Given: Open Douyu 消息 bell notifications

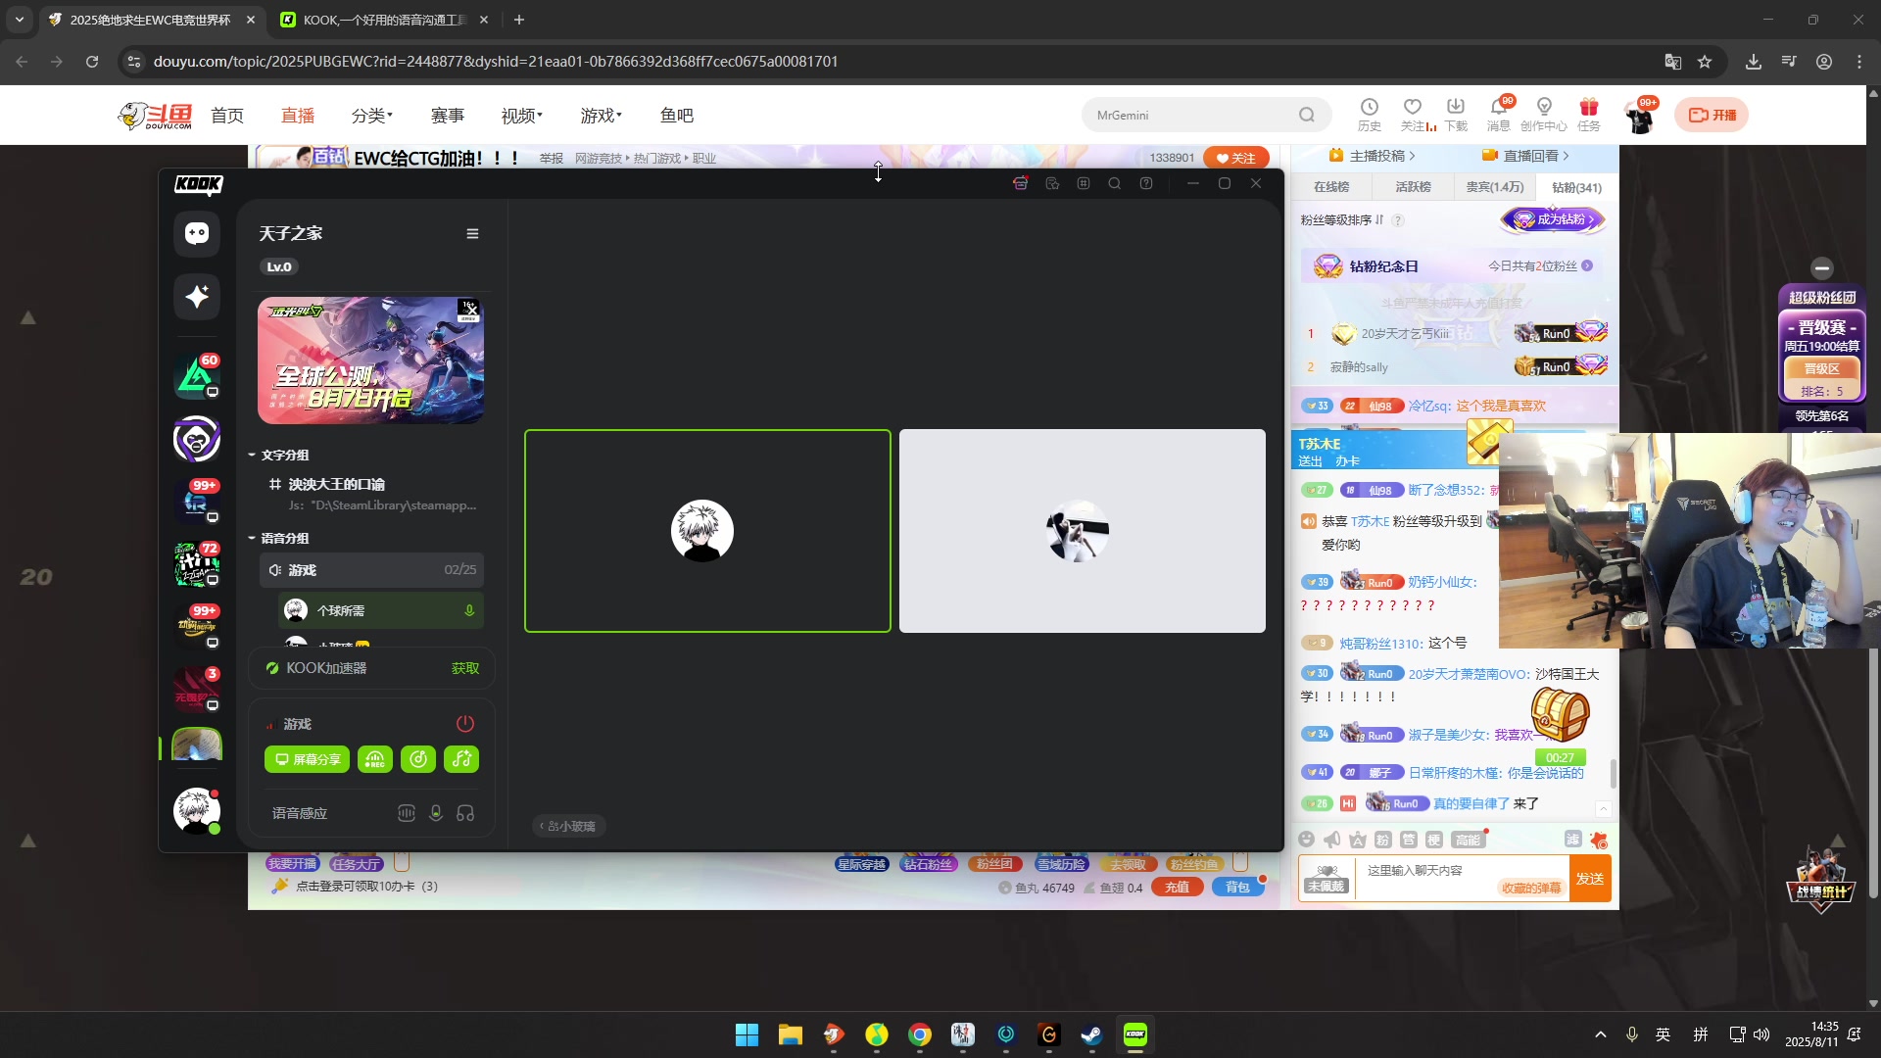Looking at the screenshot, I should (x=1499, y=115).
